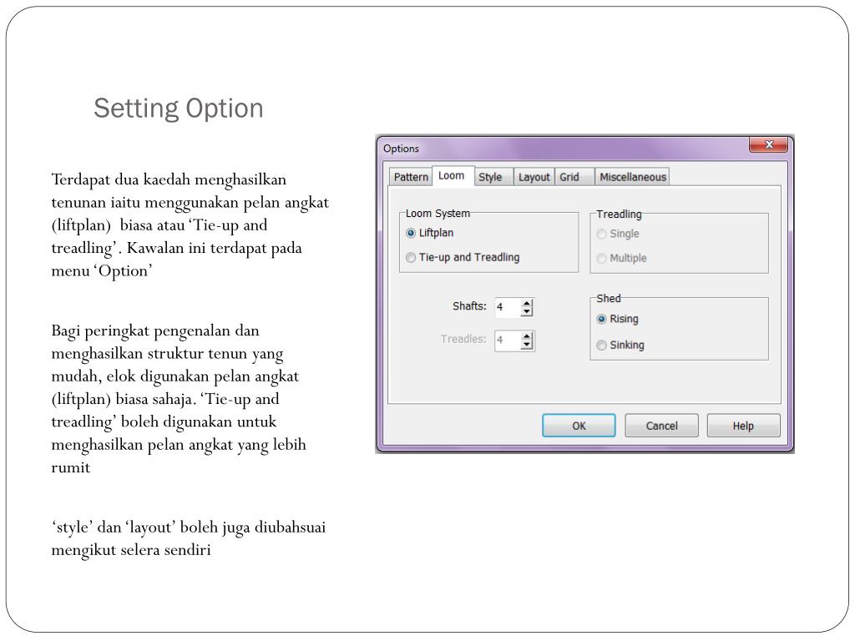Open Help from the dialog
Screen dimensions: 855x641
click(743, 425)
